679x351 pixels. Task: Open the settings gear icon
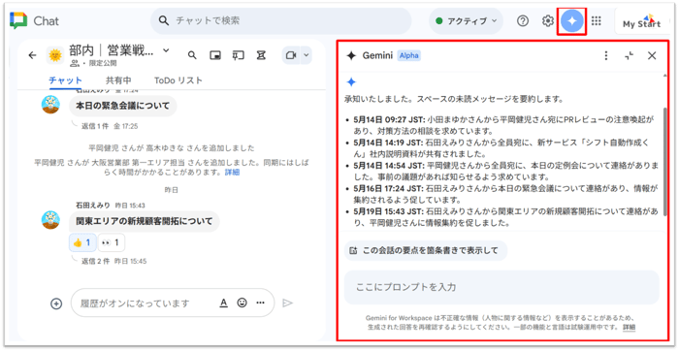(x=548, y=20)
